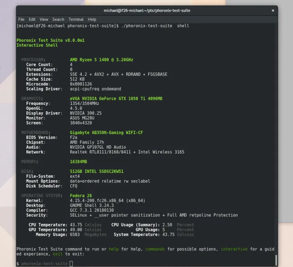The height and width of the screenshot is (267, 293).
Task: Click the 'Thread Count:' label
Action: (x=42, y=69)
